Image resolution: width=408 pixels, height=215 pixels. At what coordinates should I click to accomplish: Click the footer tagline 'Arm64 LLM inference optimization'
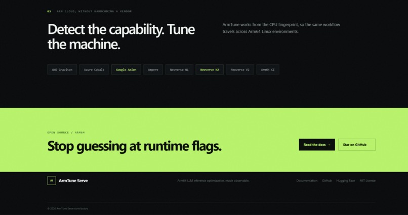pos(214,181)
